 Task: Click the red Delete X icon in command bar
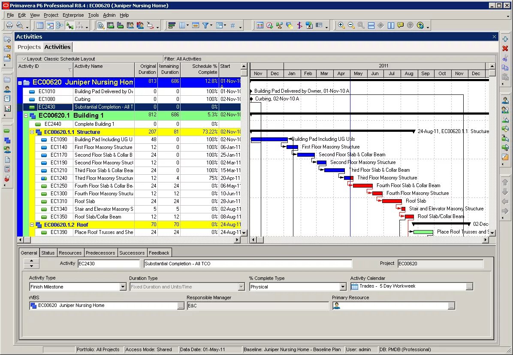505,49
